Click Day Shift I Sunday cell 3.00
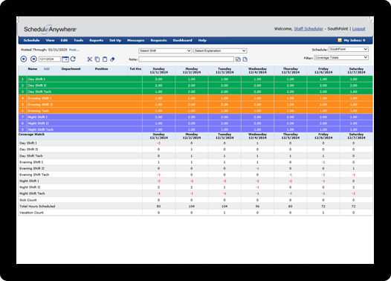The image size is (391, 281). [x=158, y=80]
